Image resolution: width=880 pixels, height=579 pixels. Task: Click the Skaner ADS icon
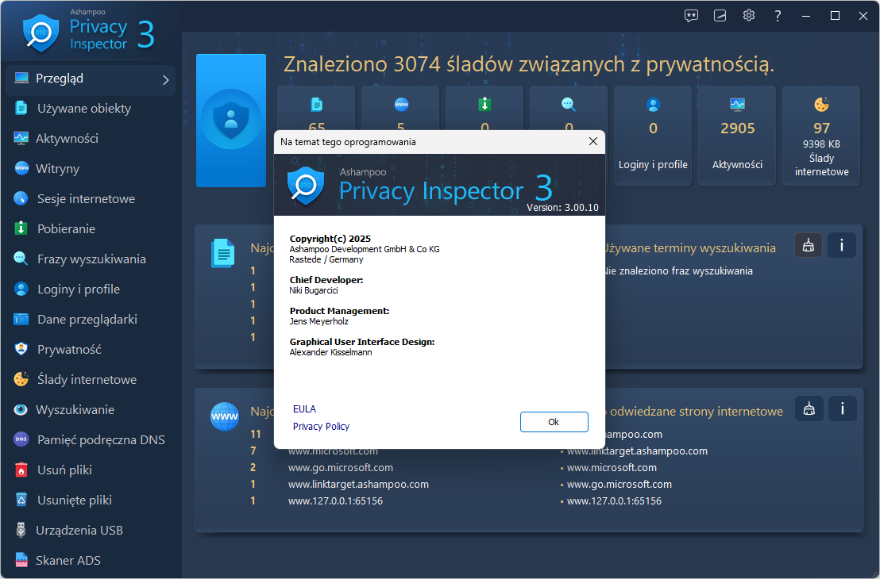coord(21,561)
